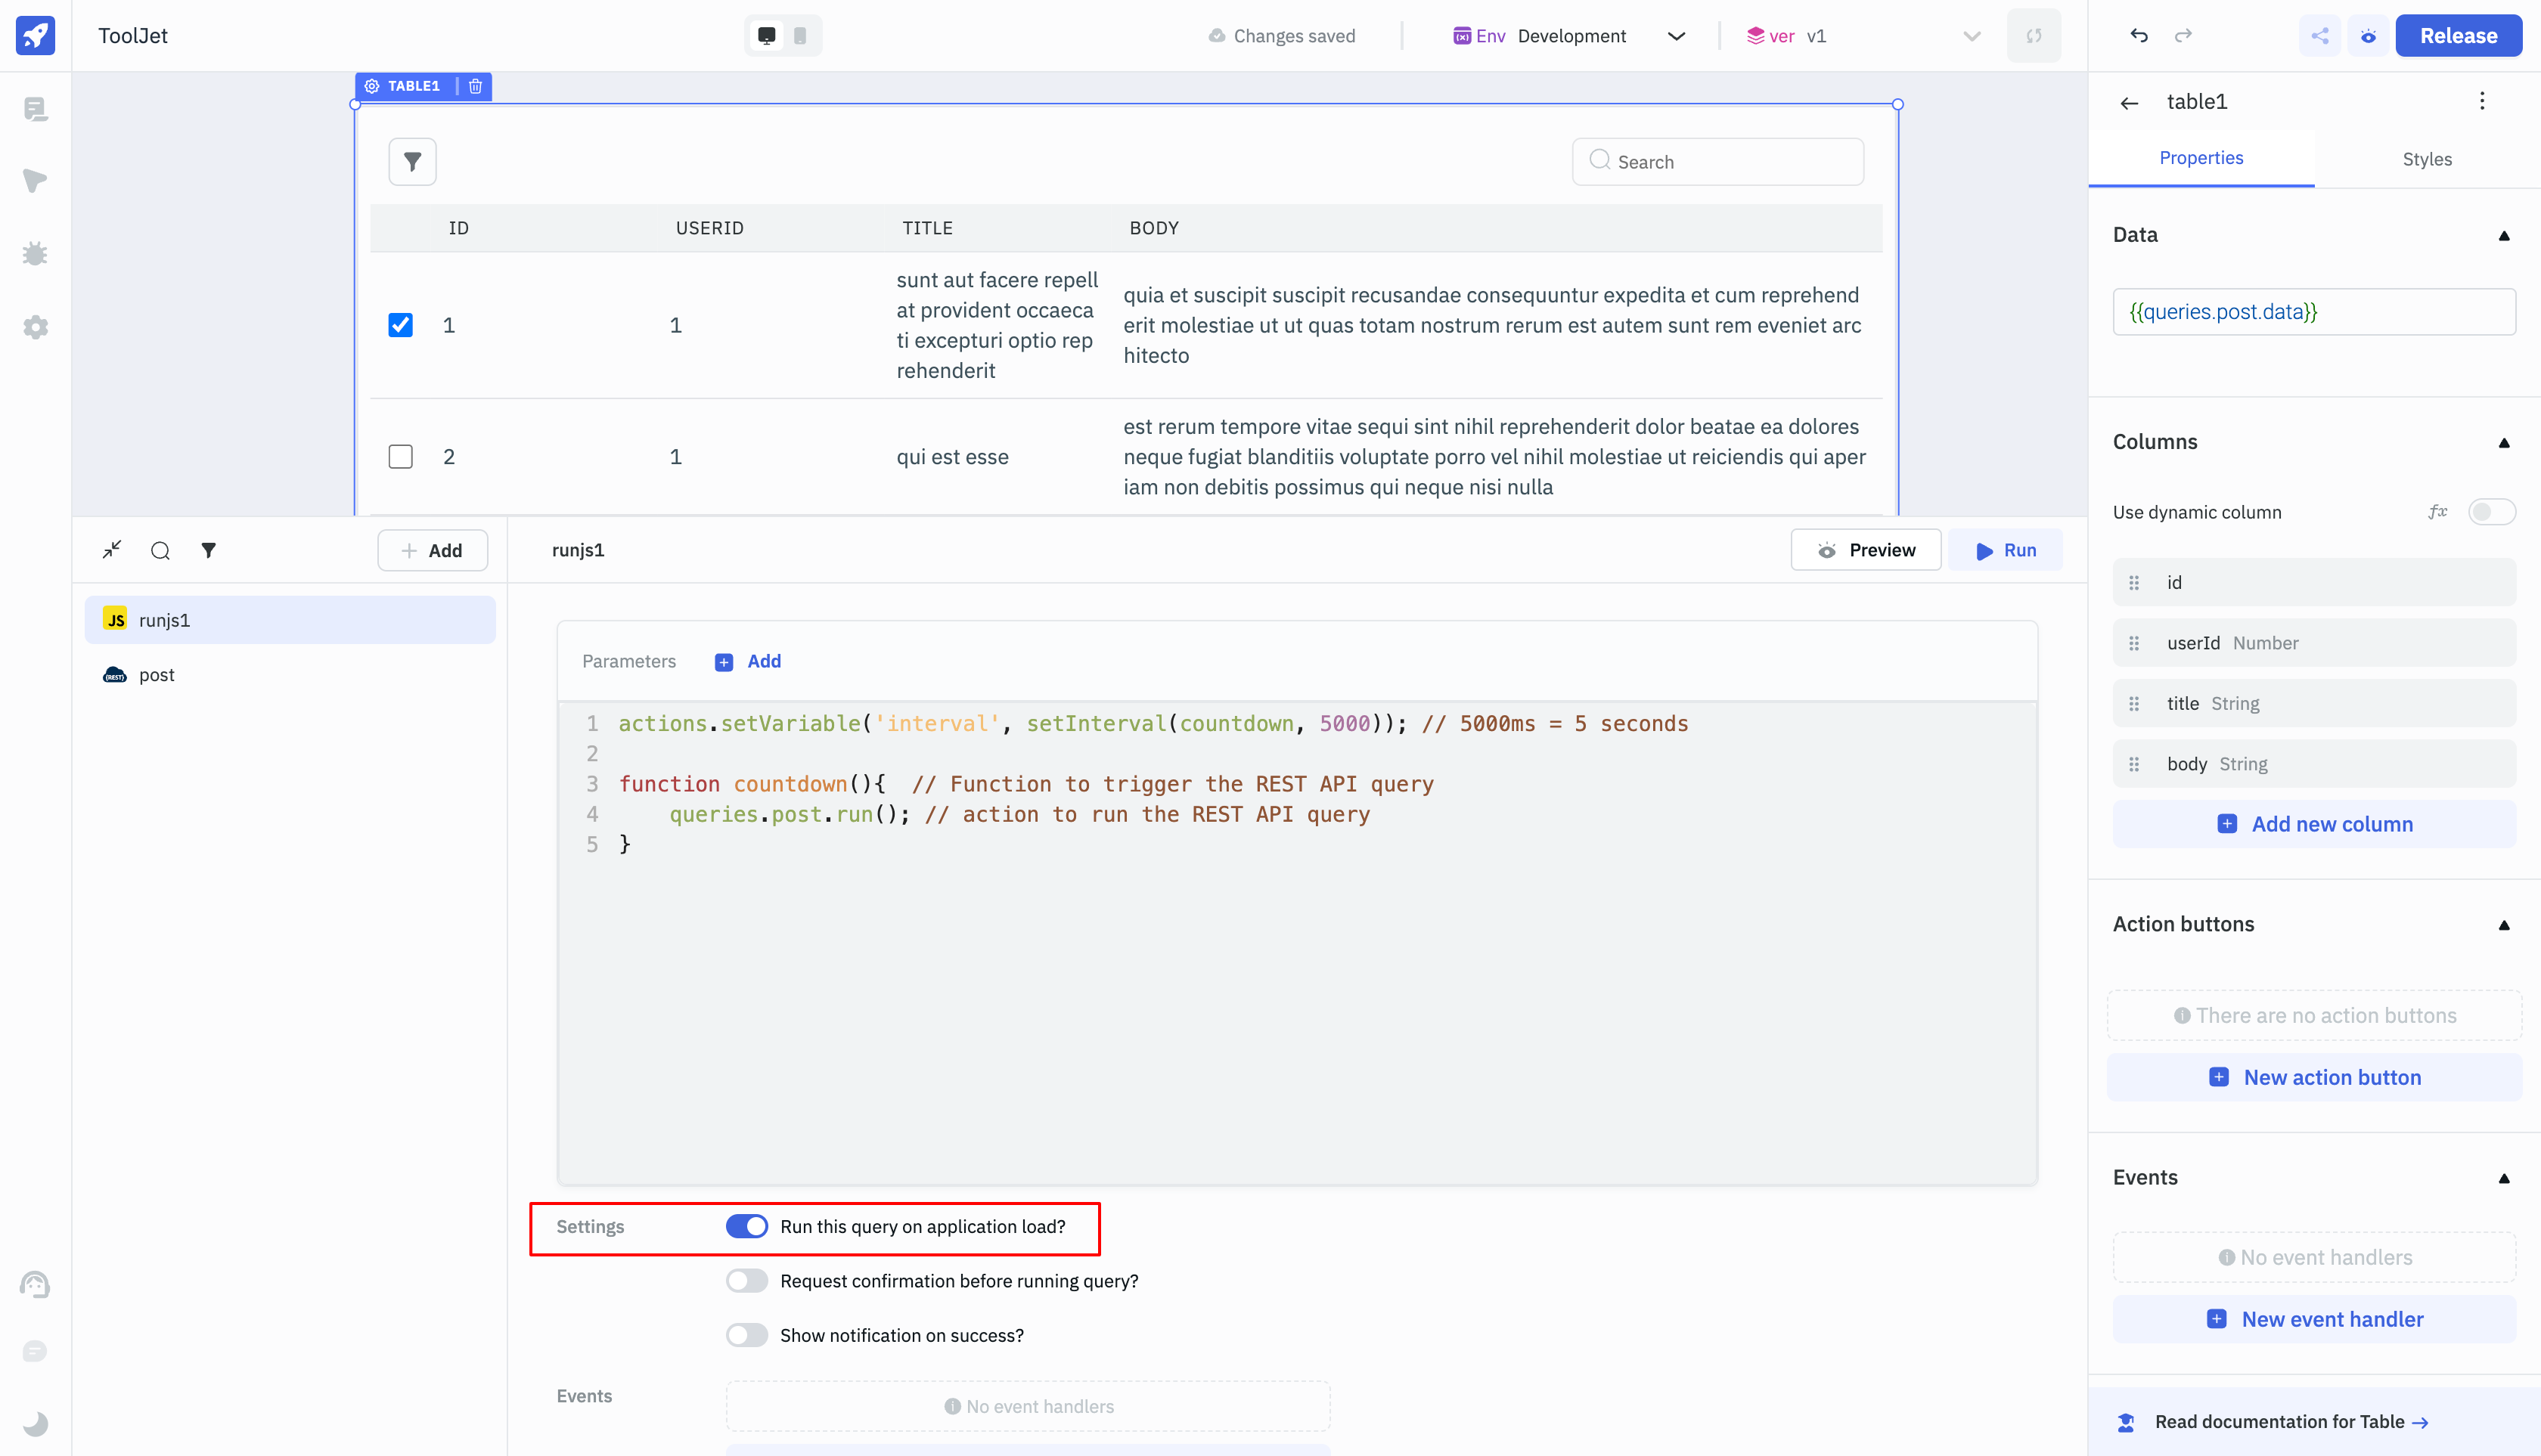Image resolution: width=2541 pixels, height=1456 pixels.
Task: Select the post query in list
Action: (x=157, y=675)
